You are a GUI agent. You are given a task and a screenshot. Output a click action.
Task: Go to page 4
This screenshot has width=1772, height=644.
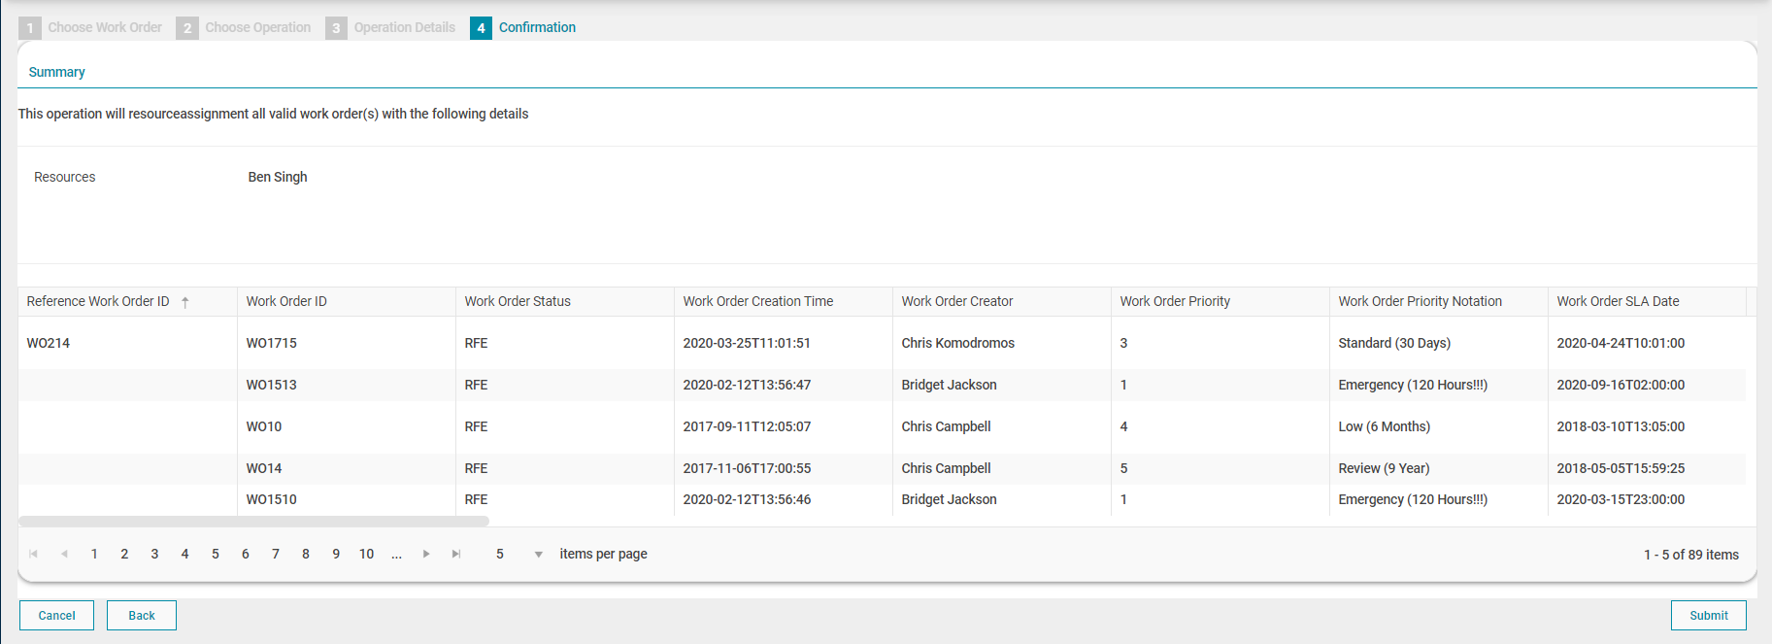(x=184, y=554)
